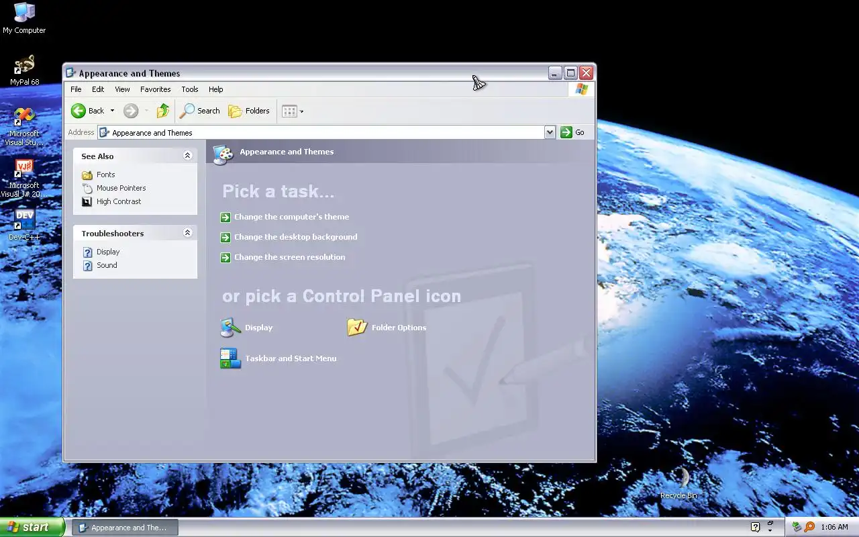The width and height of the screenshot is (859, 537).
Task: Click Safely Remove Hardware tray icon
Action: pos(797,527)
